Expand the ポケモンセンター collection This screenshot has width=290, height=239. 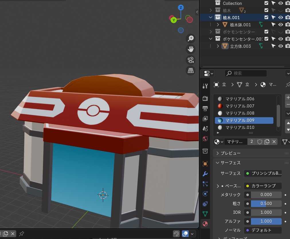[x=210, y=32]
